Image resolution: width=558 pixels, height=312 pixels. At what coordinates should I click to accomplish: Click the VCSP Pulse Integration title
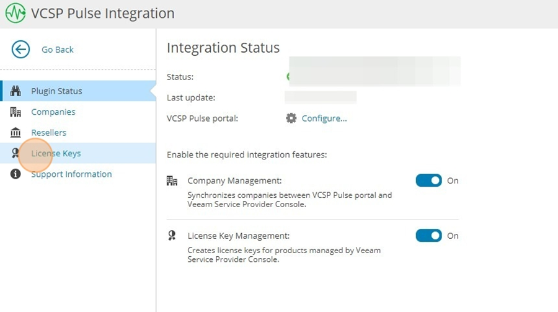tap(103, 13)
